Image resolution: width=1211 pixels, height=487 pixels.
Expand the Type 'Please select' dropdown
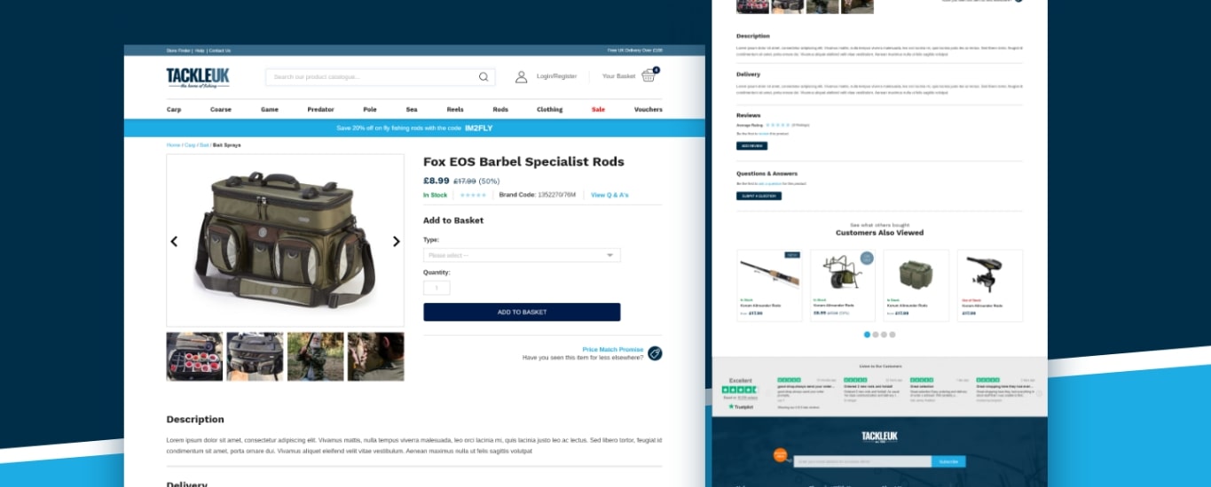click(x=522, y=255)
